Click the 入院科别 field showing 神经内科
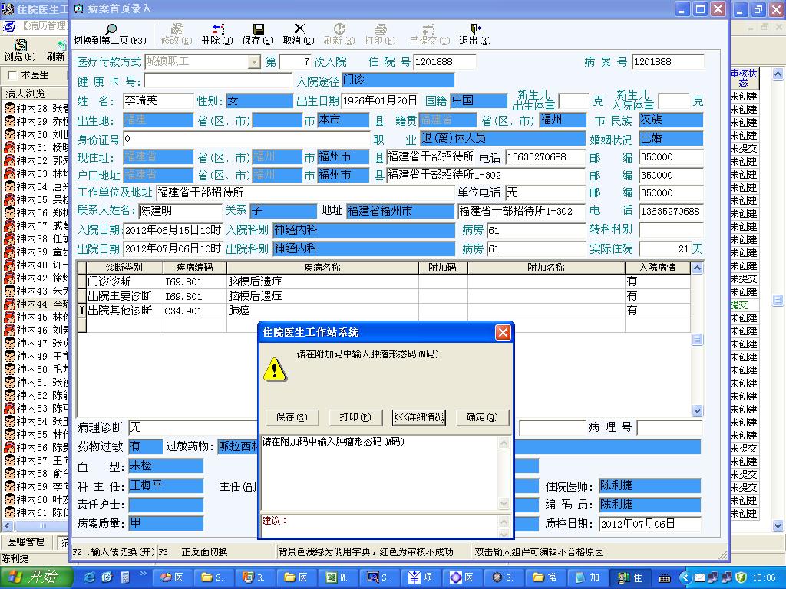786x589 pixels. click(x=364, y=230)
